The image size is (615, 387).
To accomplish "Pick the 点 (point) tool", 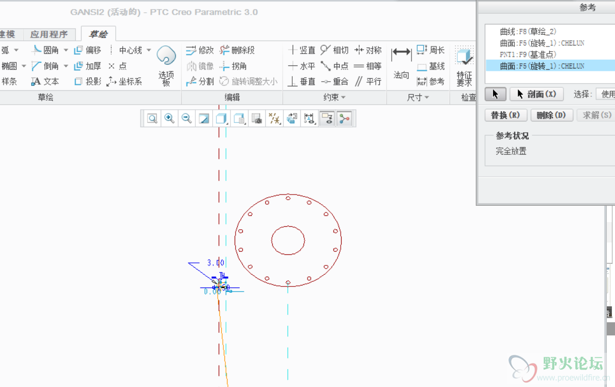I will pos(117,66).
